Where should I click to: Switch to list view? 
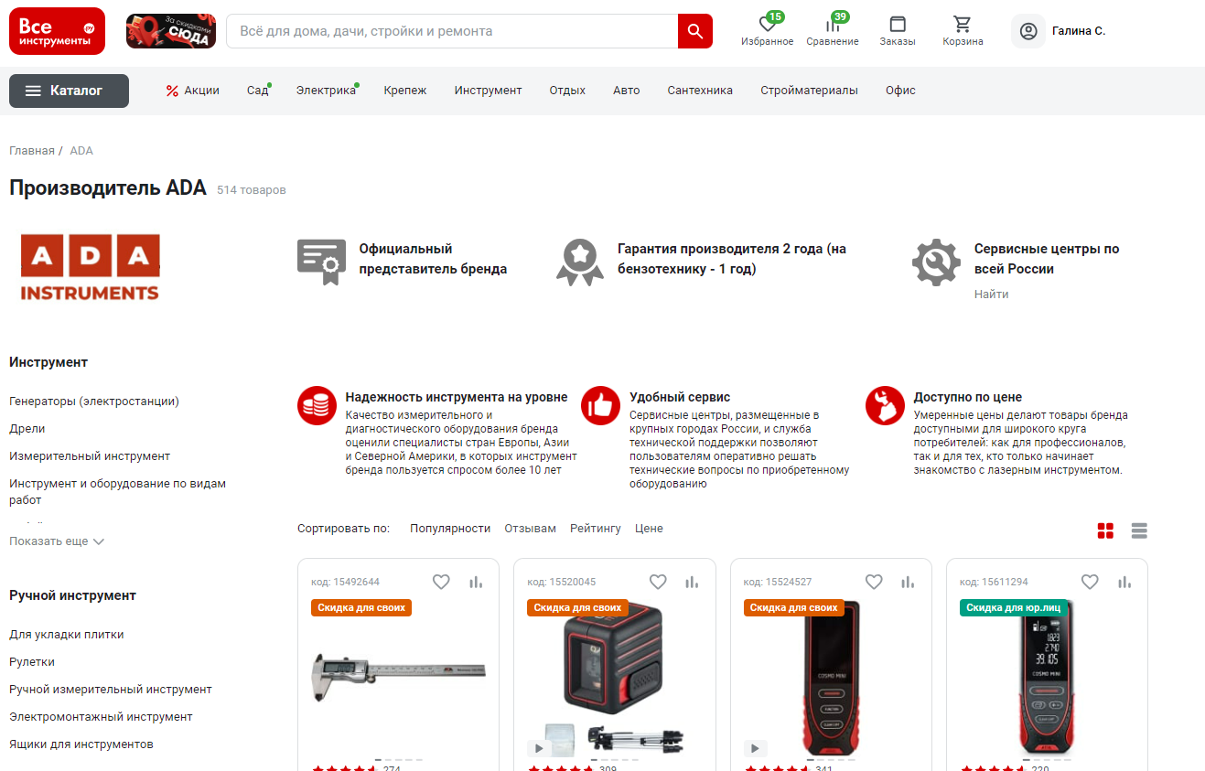pyautogui.click(x=1139, y=530)
